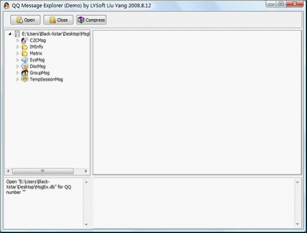Screen dimensions: 307x233
Task: Maximize the QQ Message Explorer window
Action: point(281,4)
